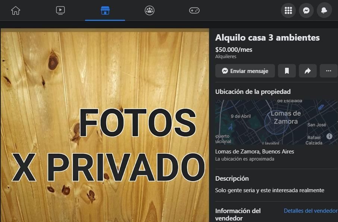Open the Gaming controller icon
Image resolution: width=338 pixels, height=222 pixels.
click(x=194, y=10)
